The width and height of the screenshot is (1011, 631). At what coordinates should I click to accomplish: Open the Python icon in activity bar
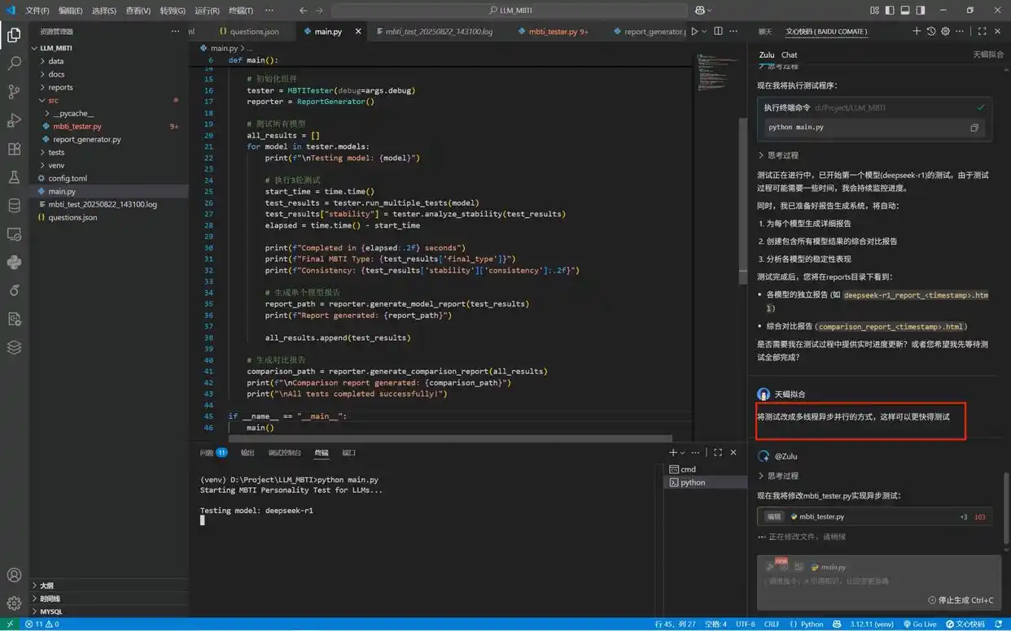14,262
